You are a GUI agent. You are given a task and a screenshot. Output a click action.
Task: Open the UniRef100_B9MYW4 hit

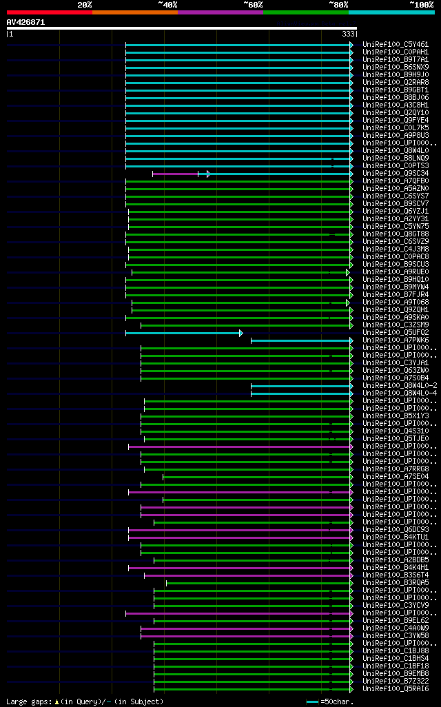coord(396,287)
